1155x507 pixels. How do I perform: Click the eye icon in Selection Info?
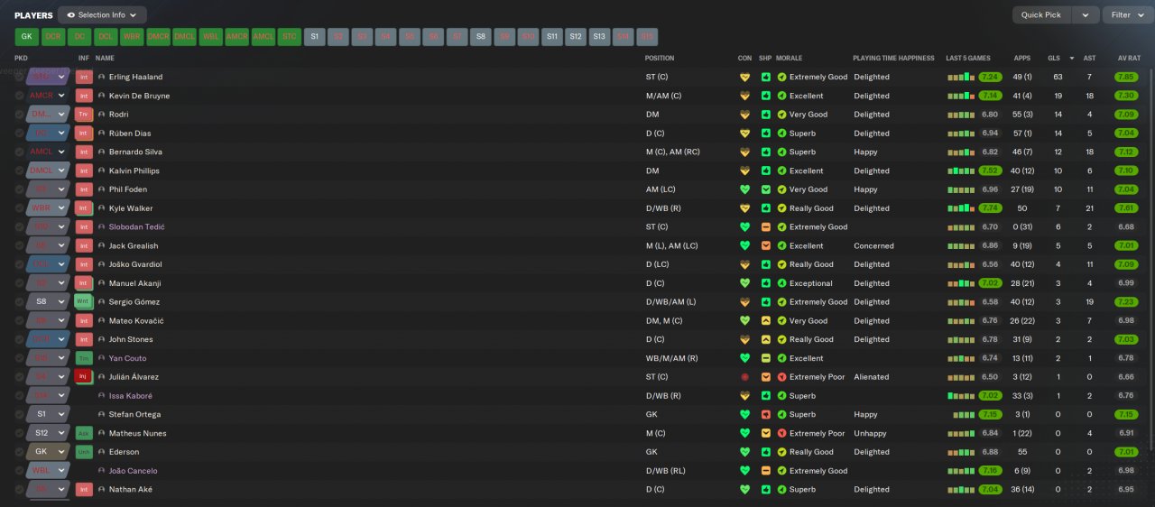pyautogui.click(x=70, y=14)
